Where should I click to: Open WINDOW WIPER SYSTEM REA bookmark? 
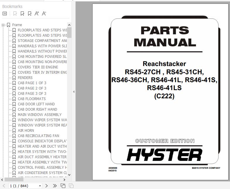[x=42, y=125]
